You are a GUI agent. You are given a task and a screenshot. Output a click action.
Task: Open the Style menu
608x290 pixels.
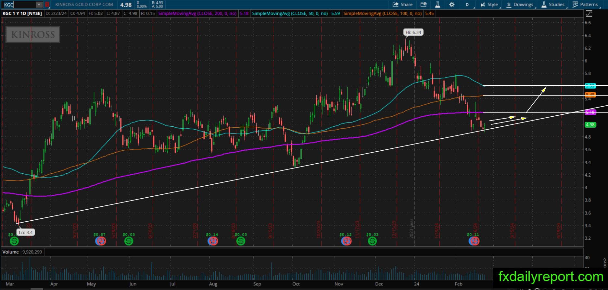(x=489, y=5)
